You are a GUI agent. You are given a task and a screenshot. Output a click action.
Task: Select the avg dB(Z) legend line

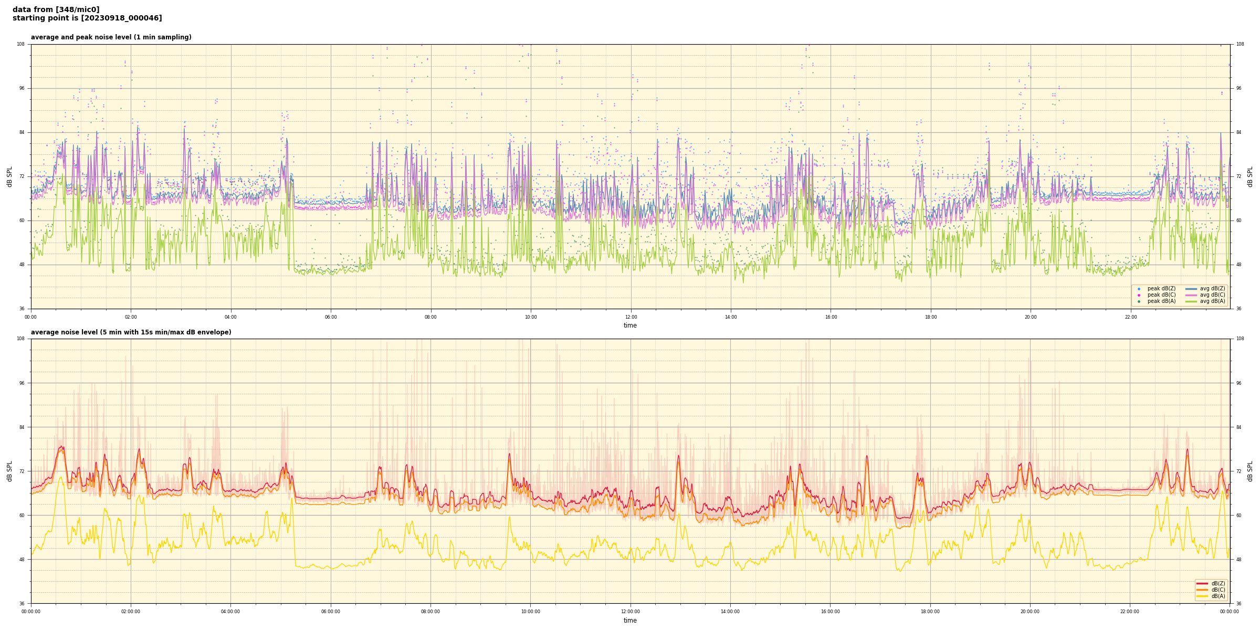(x=1191, y=289)
